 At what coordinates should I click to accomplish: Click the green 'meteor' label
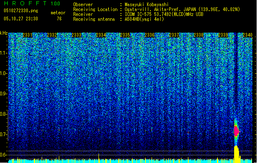click(58, 13)
